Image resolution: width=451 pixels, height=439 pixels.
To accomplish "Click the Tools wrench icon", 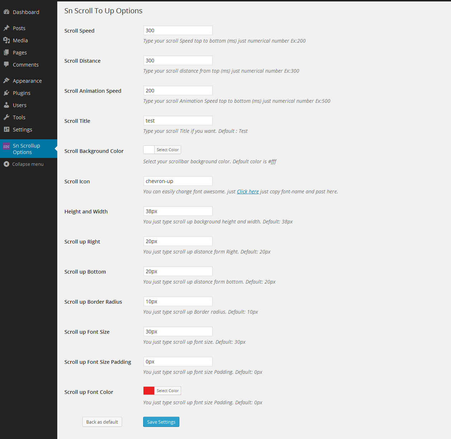I will click(6, 117).
